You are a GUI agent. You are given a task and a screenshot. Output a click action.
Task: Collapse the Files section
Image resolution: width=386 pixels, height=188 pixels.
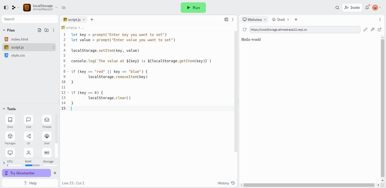click(x=4, y=30)
